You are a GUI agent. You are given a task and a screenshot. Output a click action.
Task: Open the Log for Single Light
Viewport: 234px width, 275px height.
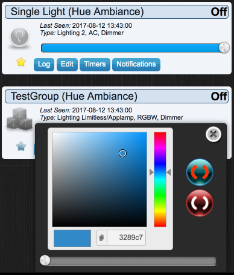pyautogui.click(x=44, y=65)
